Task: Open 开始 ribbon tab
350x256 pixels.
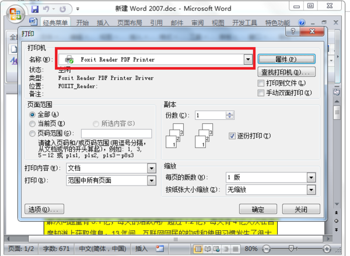Action: (83, 23)
